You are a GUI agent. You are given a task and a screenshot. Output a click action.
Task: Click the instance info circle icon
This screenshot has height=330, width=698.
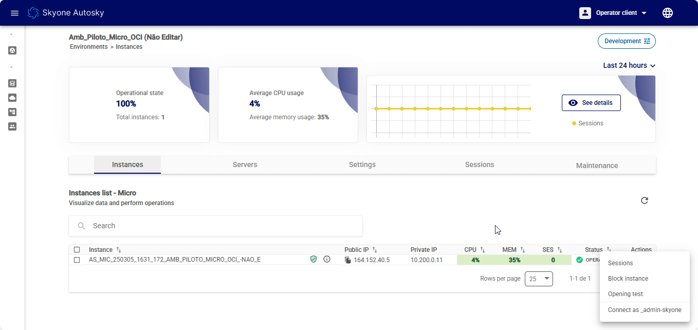[x=327, y=260]
